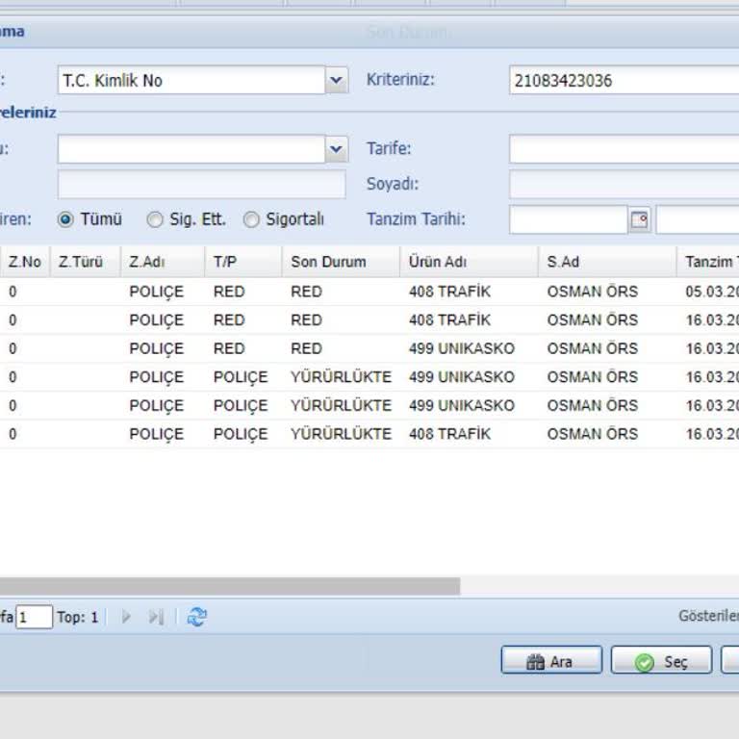Open calendar picker beside Tanzim Tarihi
The height and width of the screenshot is (739, 739).
(x=640, y=219)
